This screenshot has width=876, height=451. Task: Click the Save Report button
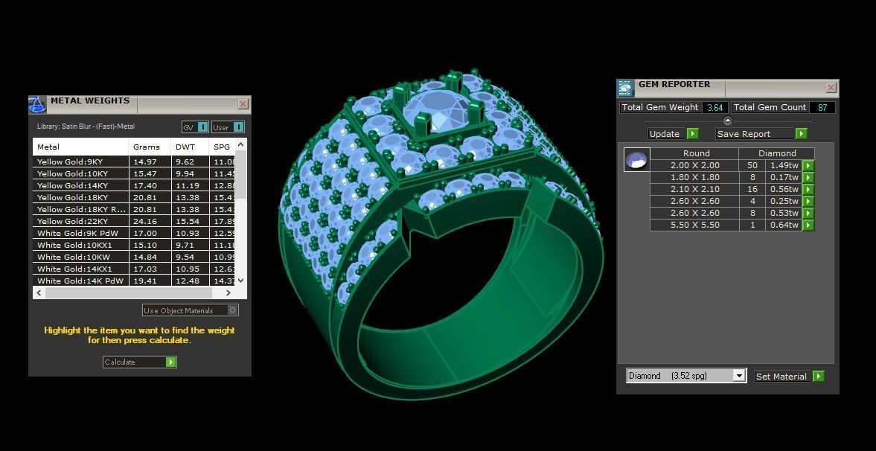[x=761, y=133]
